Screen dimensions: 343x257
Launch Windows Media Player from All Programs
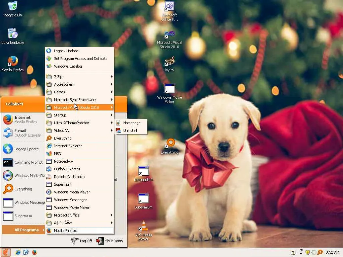[x=80, y=192]
